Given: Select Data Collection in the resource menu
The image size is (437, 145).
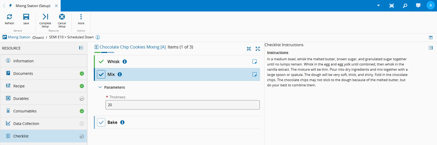Looking at the screenshot, I should 26,124.
